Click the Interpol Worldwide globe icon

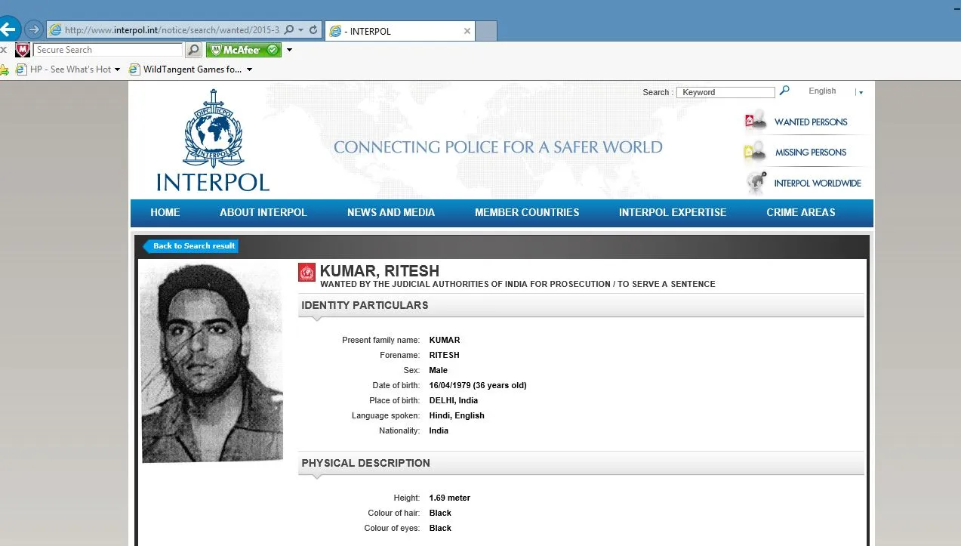(756, 183)
